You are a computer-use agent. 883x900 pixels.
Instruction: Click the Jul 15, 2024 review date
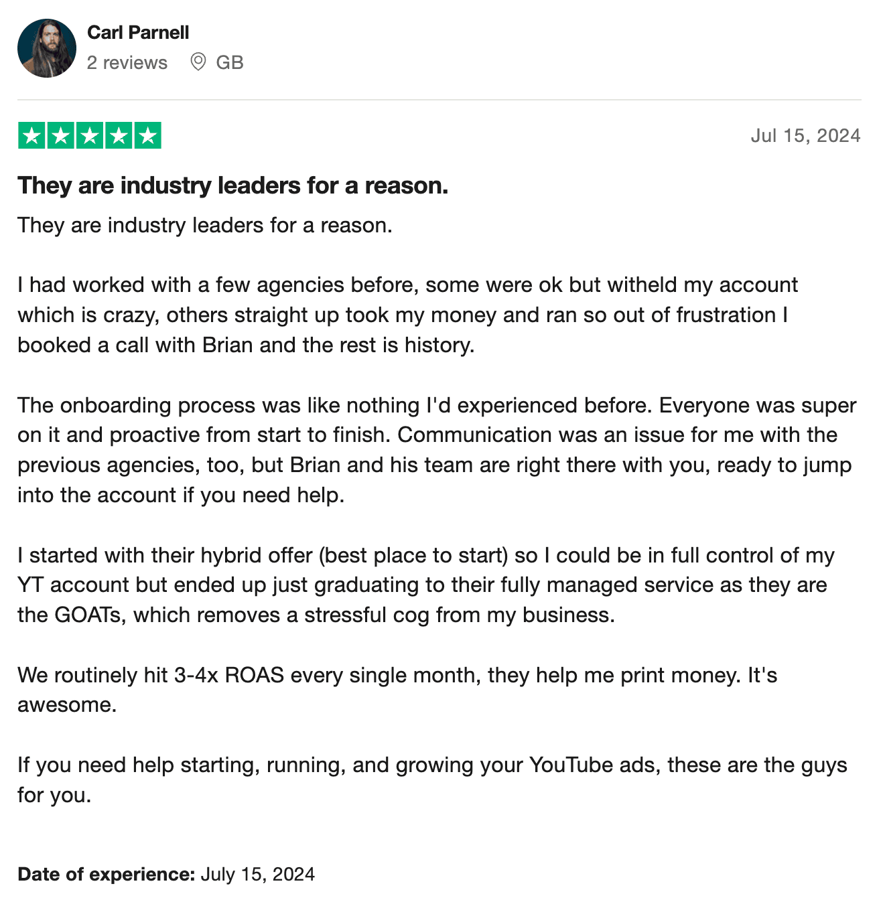[x=805, y=135]
